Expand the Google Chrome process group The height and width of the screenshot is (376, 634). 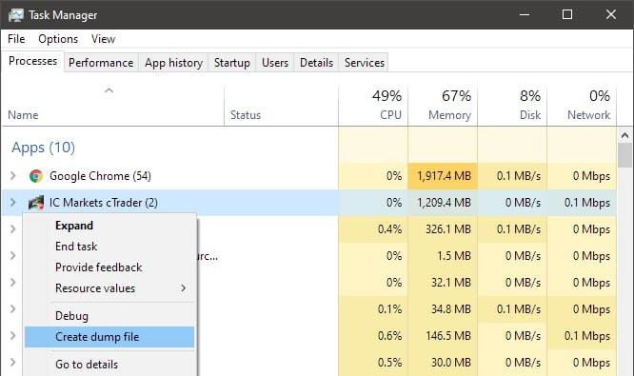point(13,176)
